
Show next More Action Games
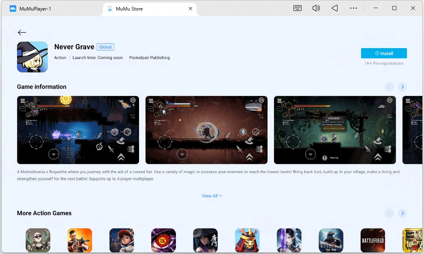(x=403, y=213)
